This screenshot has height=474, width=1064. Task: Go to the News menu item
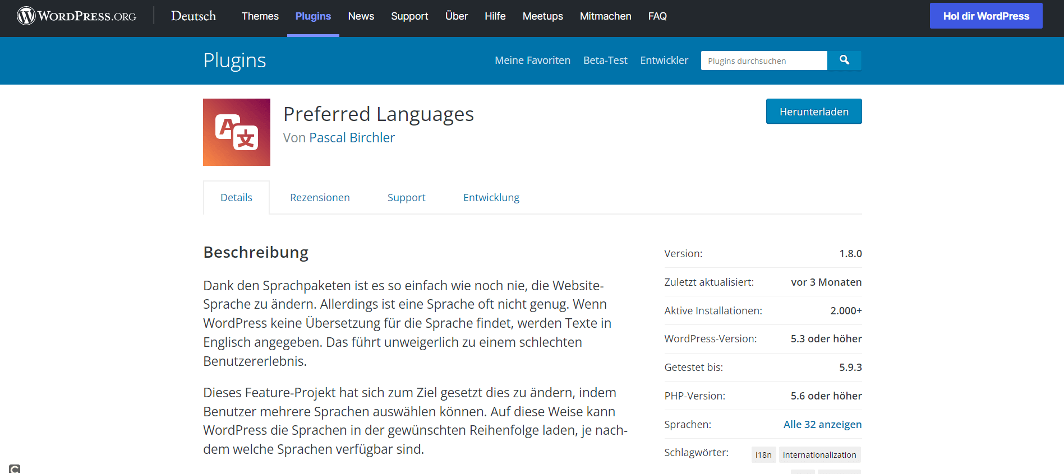click(361, 16)
